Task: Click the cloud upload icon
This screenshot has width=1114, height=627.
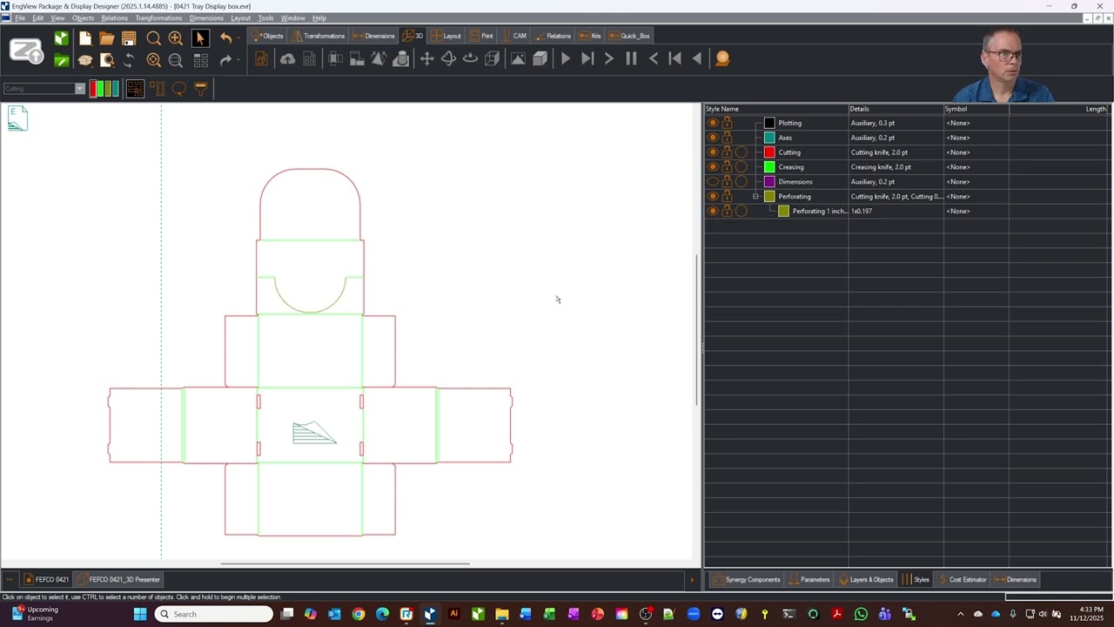Action: point(287,59)
